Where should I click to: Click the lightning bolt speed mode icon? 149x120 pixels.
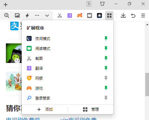27,16
